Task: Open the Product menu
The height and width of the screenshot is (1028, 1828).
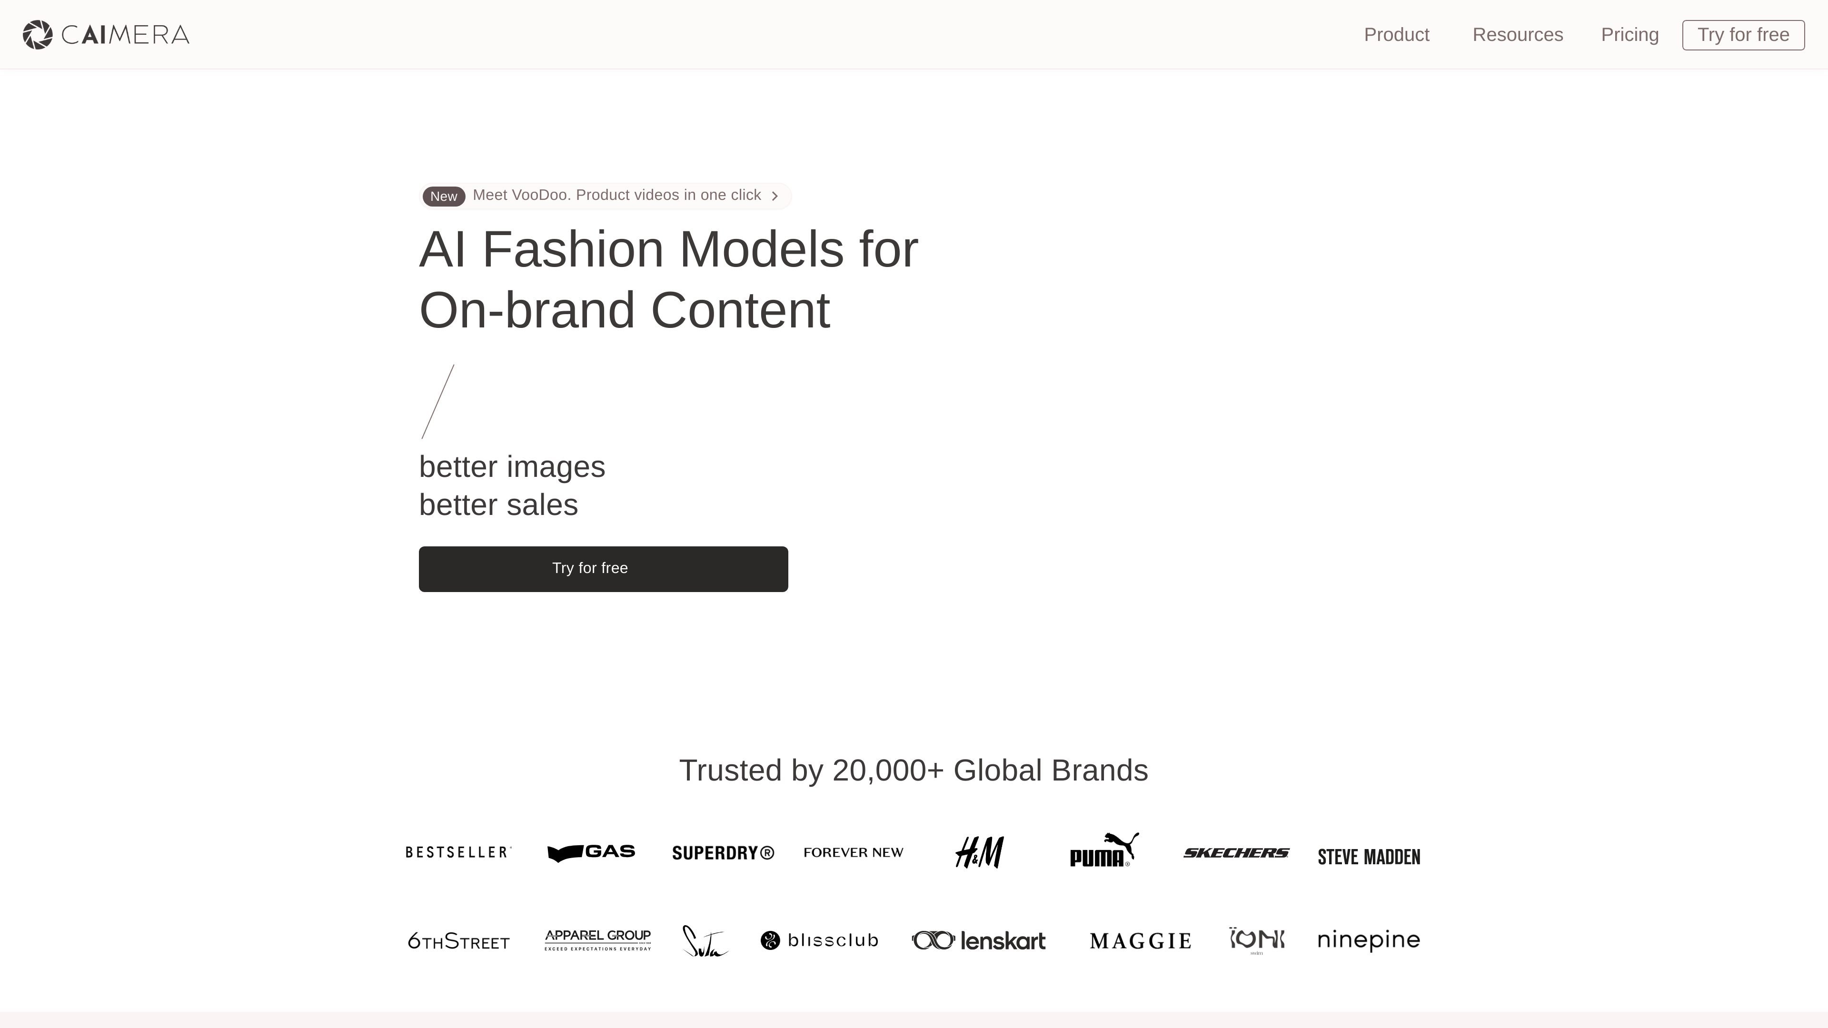Action: click(1397, 35)
